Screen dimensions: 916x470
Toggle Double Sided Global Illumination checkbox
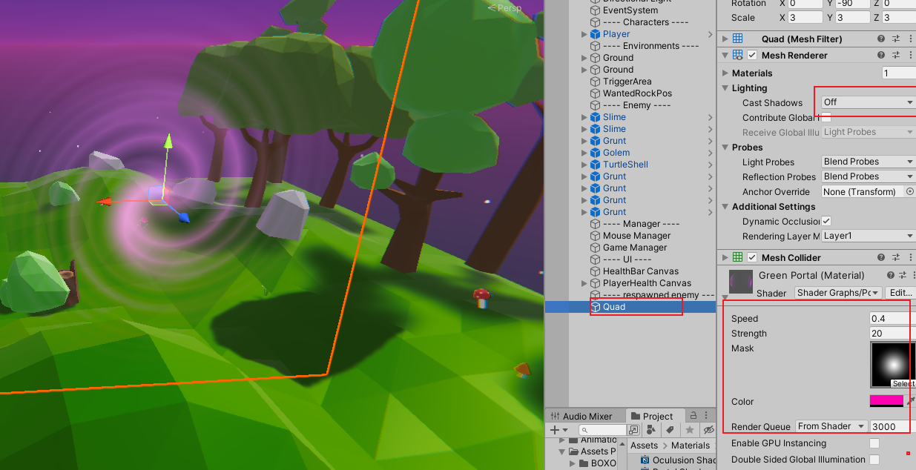(x=874, y=460)
